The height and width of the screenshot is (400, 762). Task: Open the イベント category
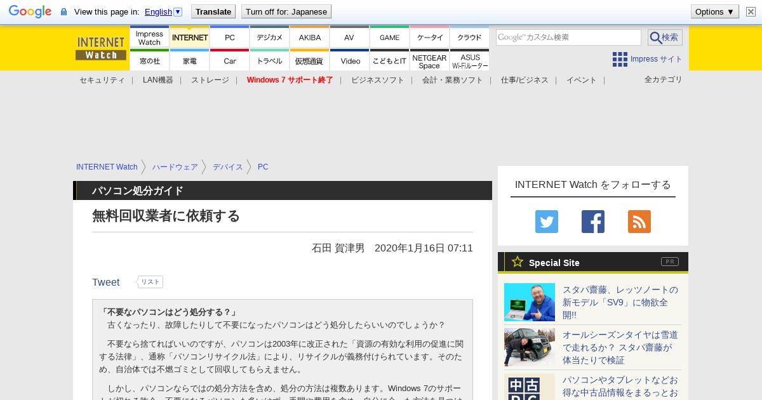(x=582, y=80)
